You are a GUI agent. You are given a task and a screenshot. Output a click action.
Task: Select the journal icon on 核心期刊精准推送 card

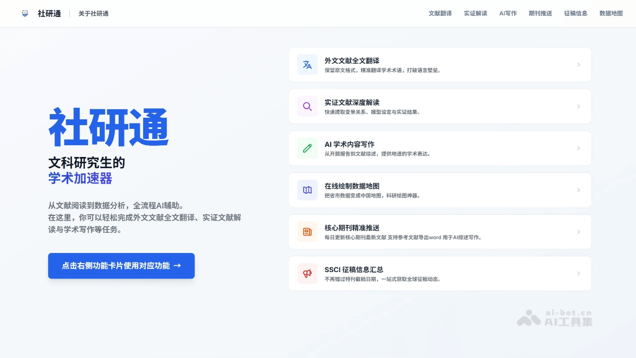[x=307, y=231]
